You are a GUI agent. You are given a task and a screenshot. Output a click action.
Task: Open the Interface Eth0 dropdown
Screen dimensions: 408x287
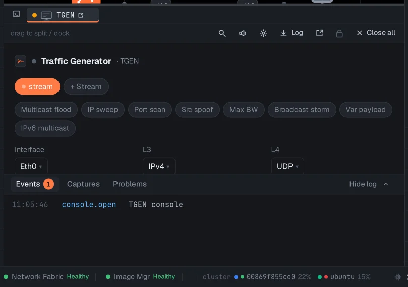pyautogui.click(x=31, y=166)
